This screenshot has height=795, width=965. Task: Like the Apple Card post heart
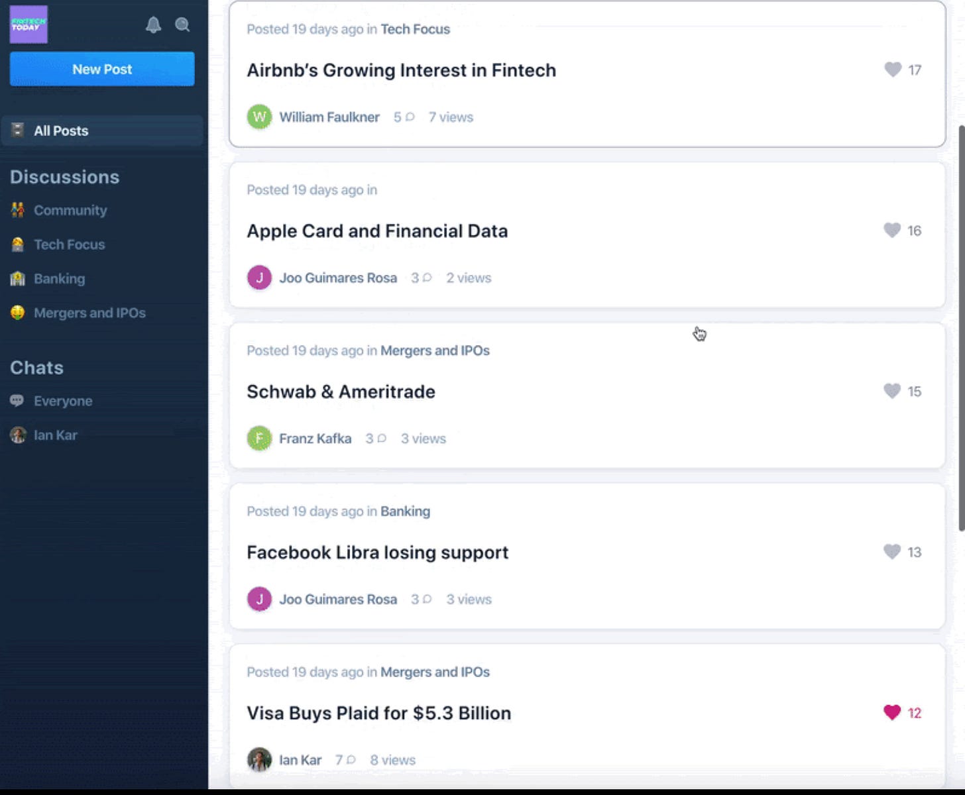coord(892,230)
